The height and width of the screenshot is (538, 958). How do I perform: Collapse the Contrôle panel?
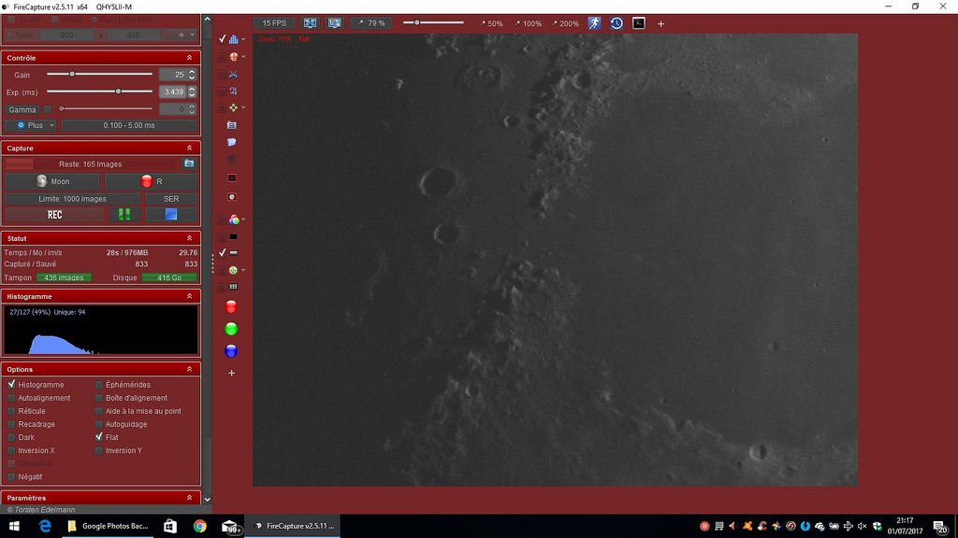[x=189, y=58]
